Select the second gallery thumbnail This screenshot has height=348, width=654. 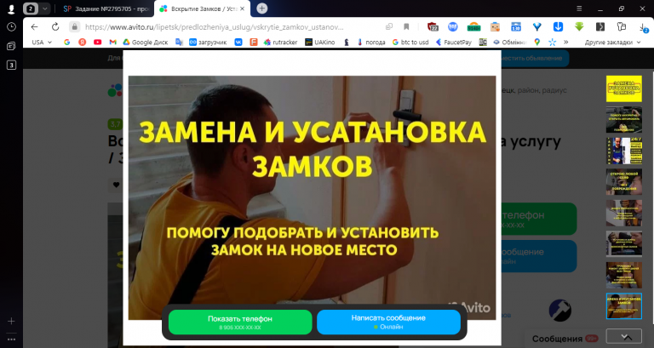pyautogui.click(x=624, y=120)
